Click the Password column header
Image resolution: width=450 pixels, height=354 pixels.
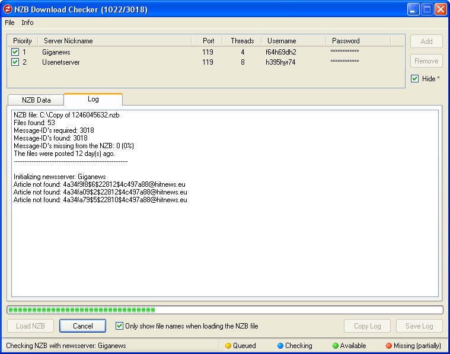[358, 41]
